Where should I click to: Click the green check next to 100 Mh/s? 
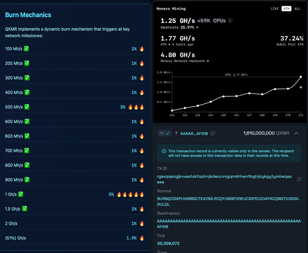pos(26,49)
